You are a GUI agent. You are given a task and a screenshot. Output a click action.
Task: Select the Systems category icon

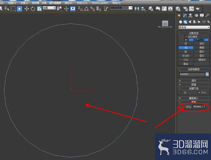pos(208,22)
